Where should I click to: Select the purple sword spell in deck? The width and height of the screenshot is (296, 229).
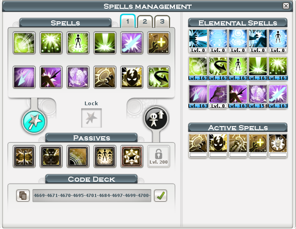click(x=132, y=43)
